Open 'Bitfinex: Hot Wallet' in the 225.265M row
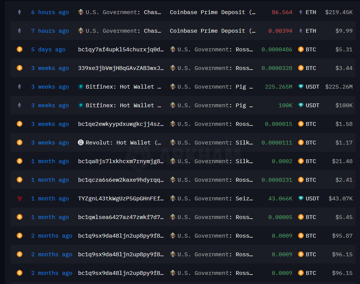The height and width of the screenshot is (284, 360). click(x=123, y=87)
